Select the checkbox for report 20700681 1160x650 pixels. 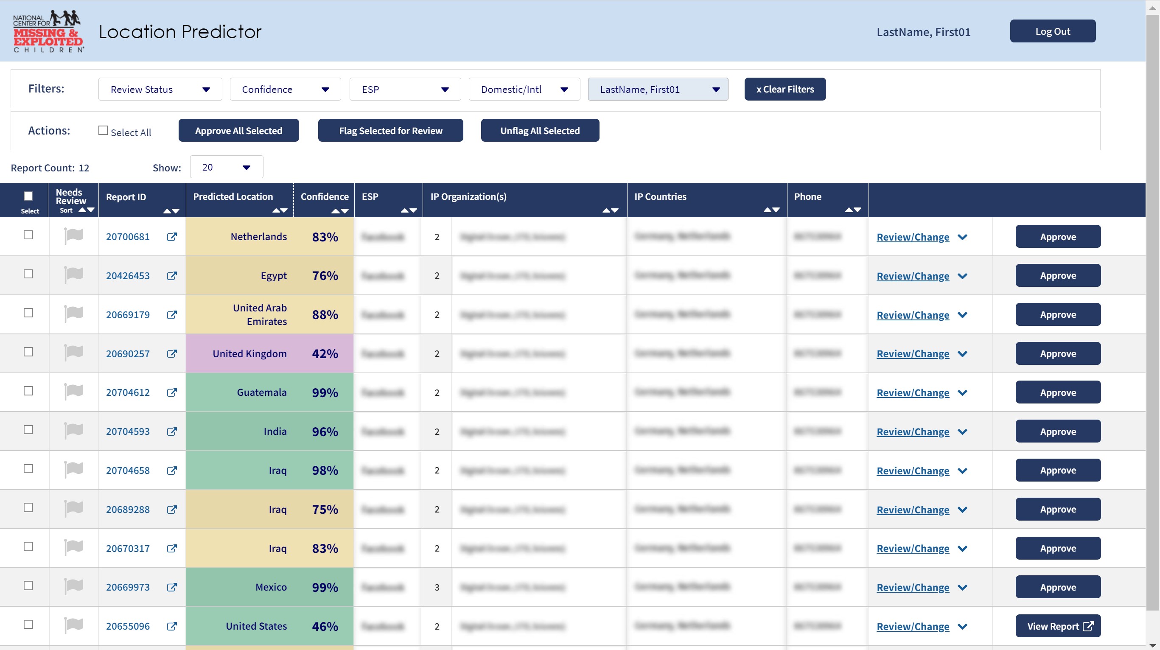28,235
